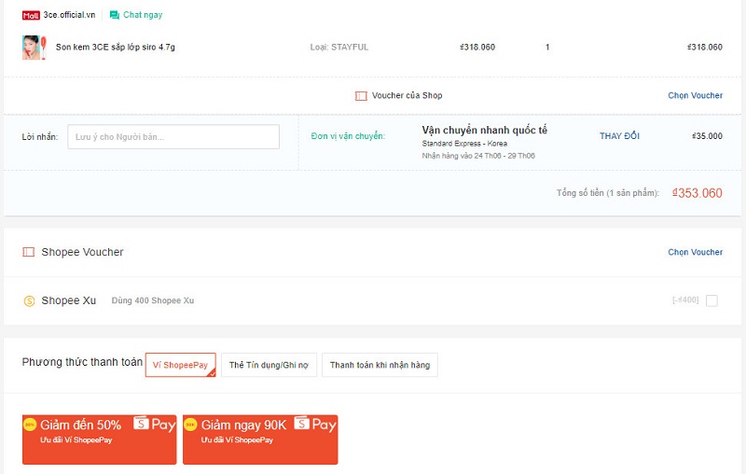746x474 pixels.
Task: Enable the Shopee Xu checkbox
Action: tap(711, 300)
